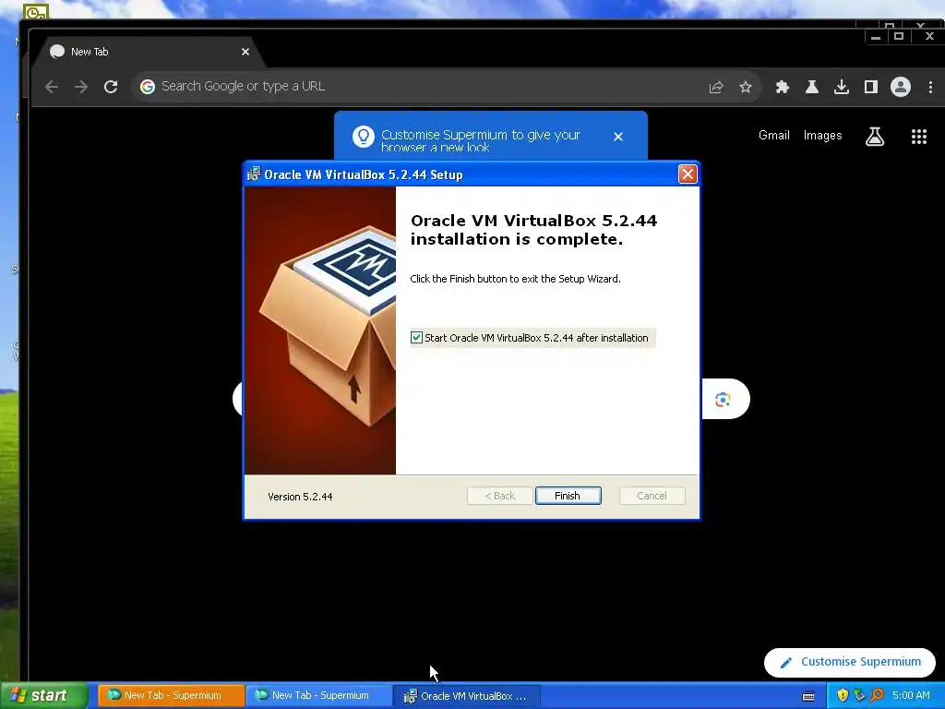Open the Google apps grid
945x709 pixels.
[x=918, y=137]
